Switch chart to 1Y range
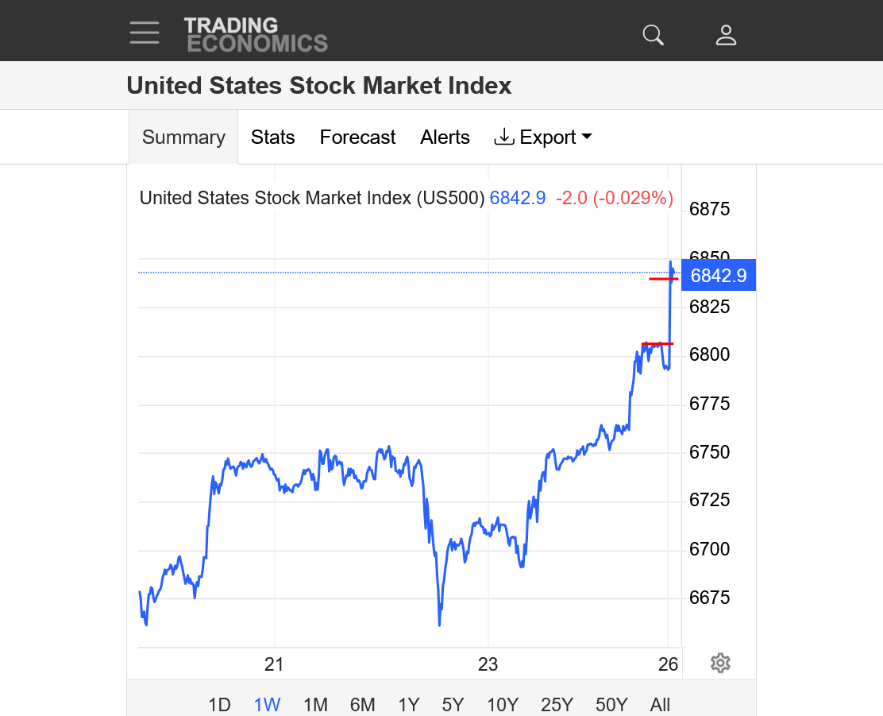Viewport: 883px width, 716px height. pos(409,704)
